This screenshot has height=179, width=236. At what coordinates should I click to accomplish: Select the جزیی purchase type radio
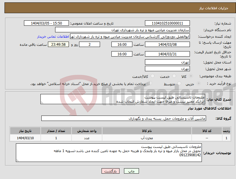199,83
